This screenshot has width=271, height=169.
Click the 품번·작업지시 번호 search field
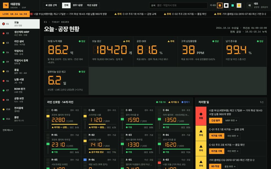pos(178,5)
